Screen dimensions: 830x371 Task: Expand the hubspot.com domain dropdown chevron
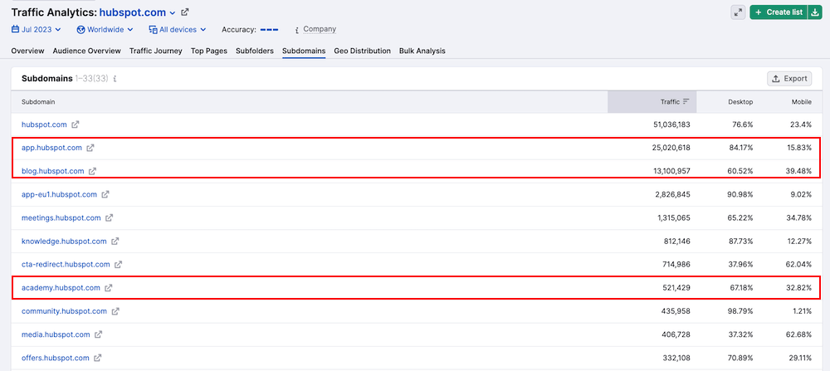[172, 12]
